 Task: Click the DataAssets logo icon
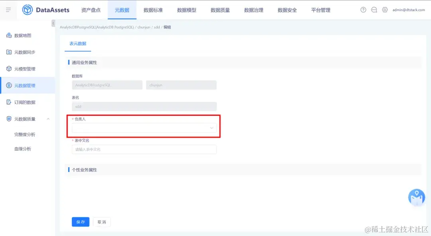[x=27, y=10]
